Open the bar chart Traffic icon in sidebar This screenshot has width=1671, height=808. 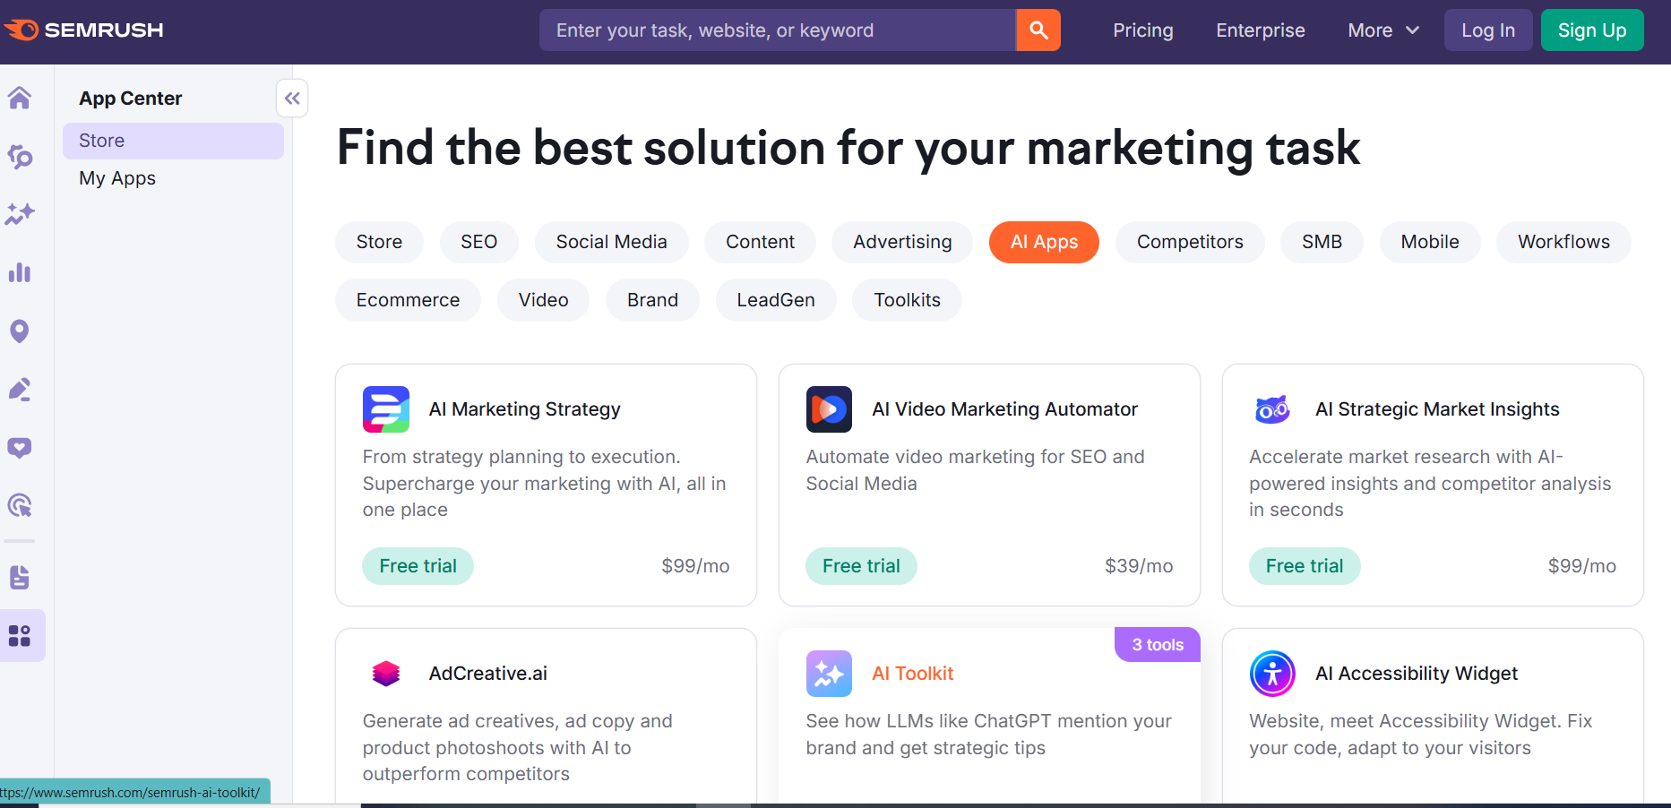20,272
